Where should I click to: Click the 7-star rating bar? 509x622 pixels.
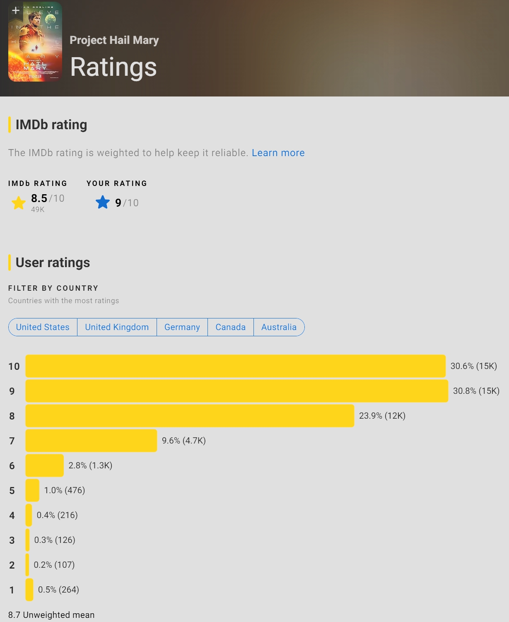click(x=91, y=441)
